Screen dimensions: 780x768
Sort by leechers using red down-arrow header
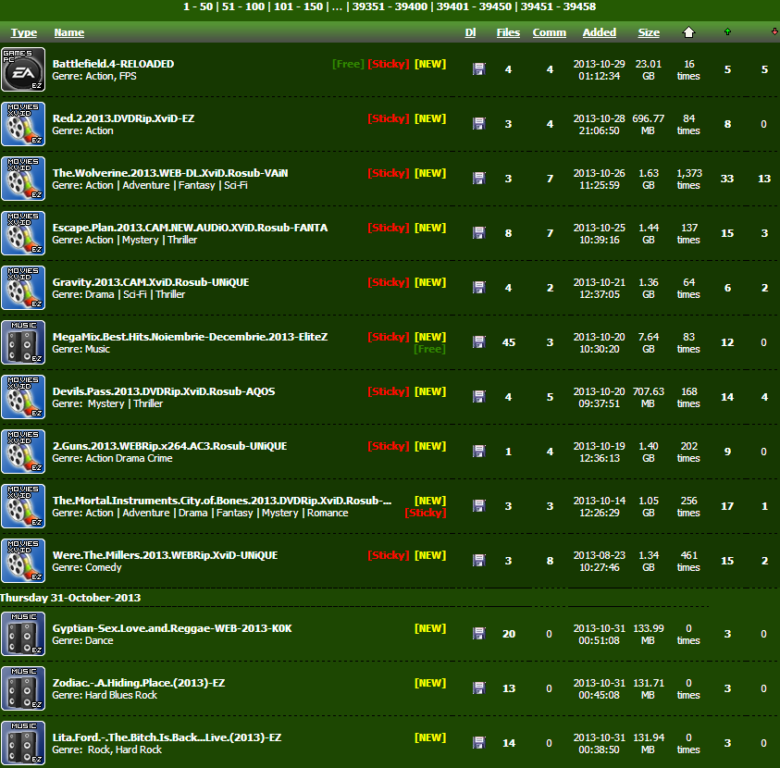tap(775, 31)
